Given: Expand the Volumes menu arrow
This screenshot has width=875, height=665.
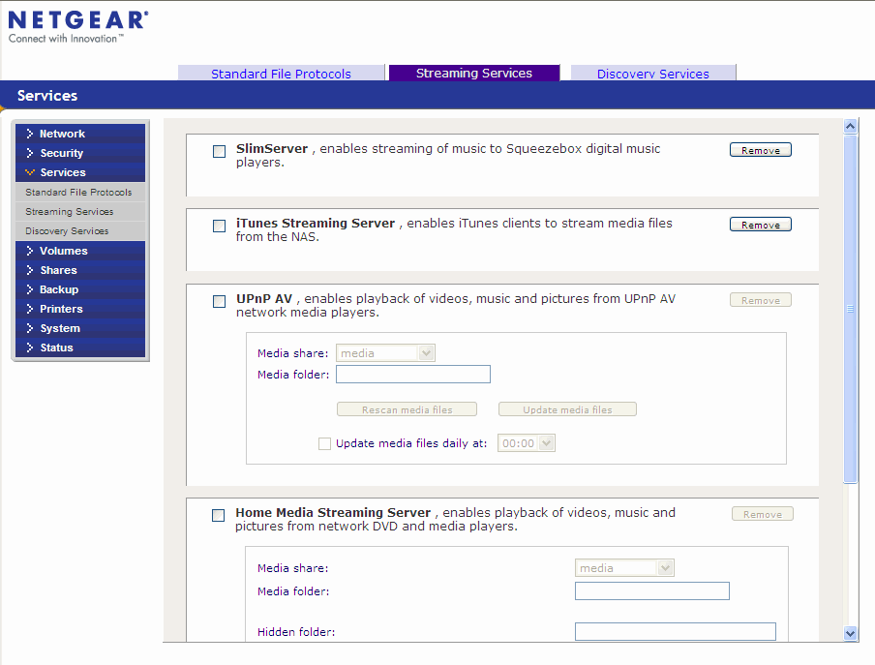Looking at the screenshot, I should click(30, 251).
